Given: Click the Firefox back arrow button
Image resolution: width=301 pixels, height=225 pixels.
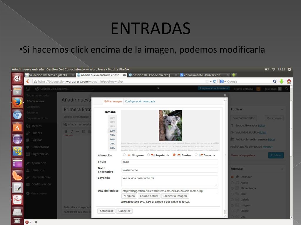Looking at the screenshot, I should tap(28, 81).
